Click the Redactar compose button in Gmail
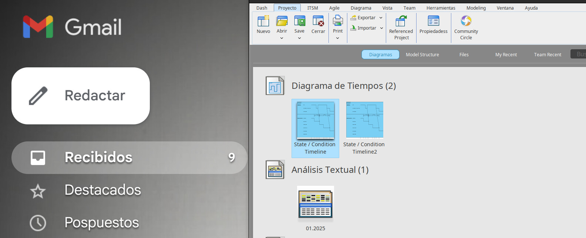 81,96
